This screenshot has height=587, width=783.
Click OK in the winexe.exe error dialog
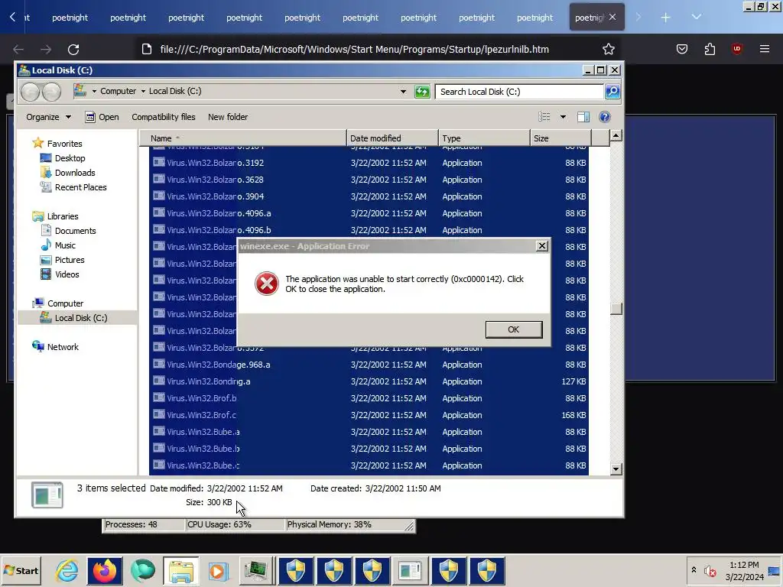(513, 329)
